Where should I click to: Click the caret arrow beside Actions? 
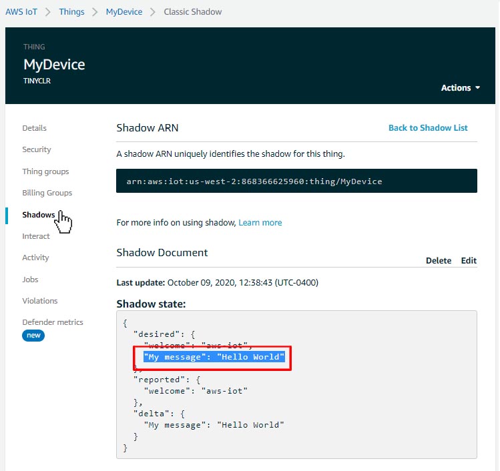[477, 87]
